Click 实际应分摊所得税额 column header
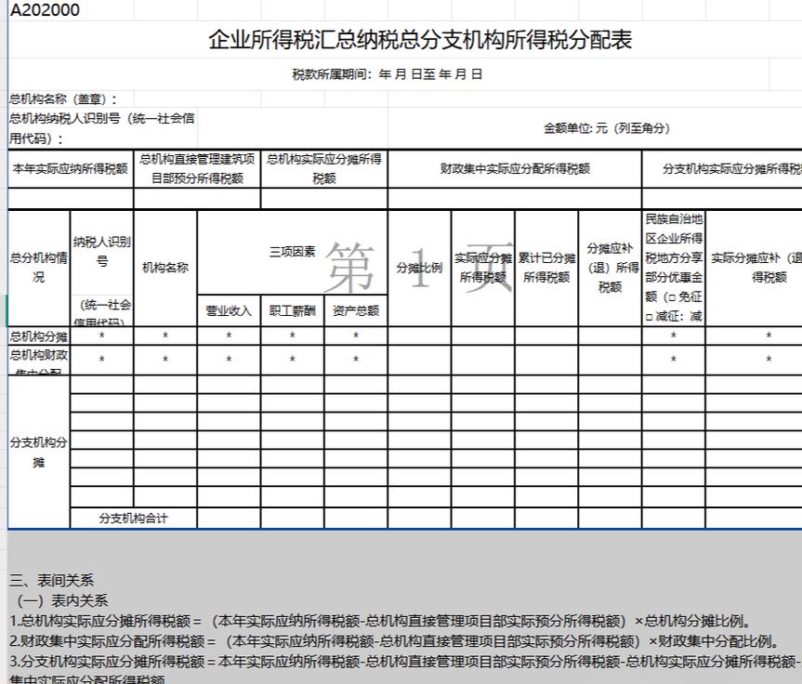The image size is (802, 684). tap(483, 268)
